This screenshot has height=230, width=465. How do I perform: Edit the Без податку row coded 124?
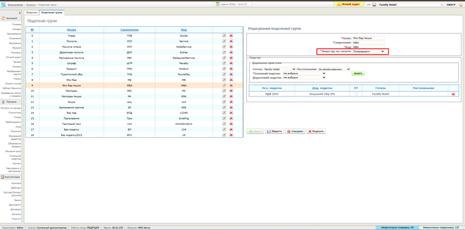224,129
